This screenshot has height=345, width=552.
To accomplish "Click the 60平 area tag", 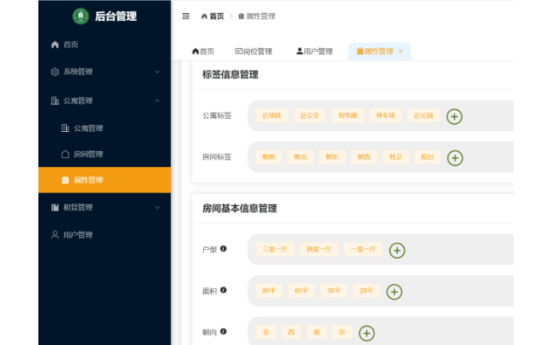I will tap(301, 291).
